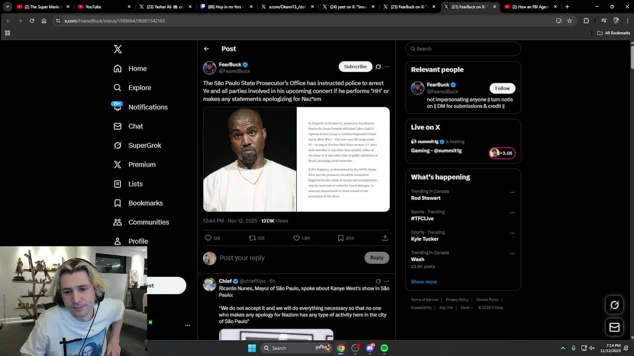The image size is (634, 356).
Task: Open more options for Rod Stewart trend
Action: pos(512,192)
